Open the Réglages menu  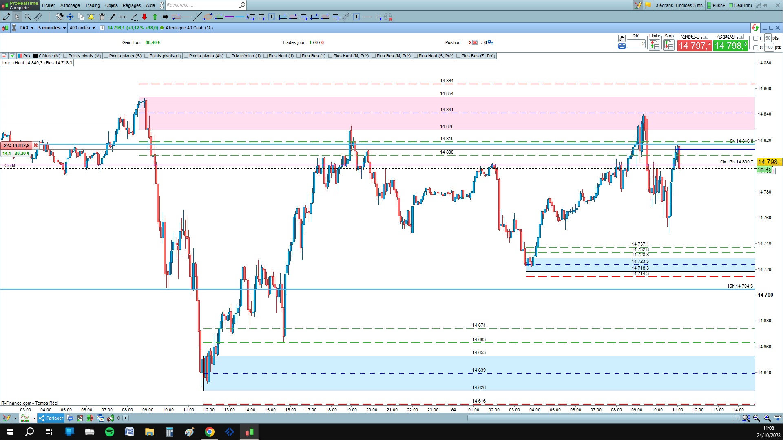pyautogui.click(x=131, y=5)
